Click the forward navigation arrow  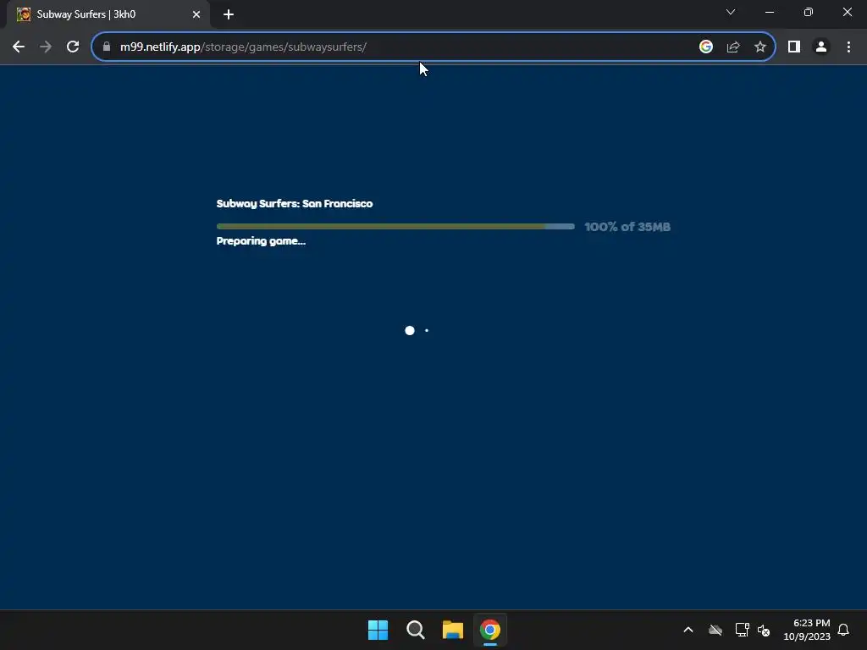point(46,47)
